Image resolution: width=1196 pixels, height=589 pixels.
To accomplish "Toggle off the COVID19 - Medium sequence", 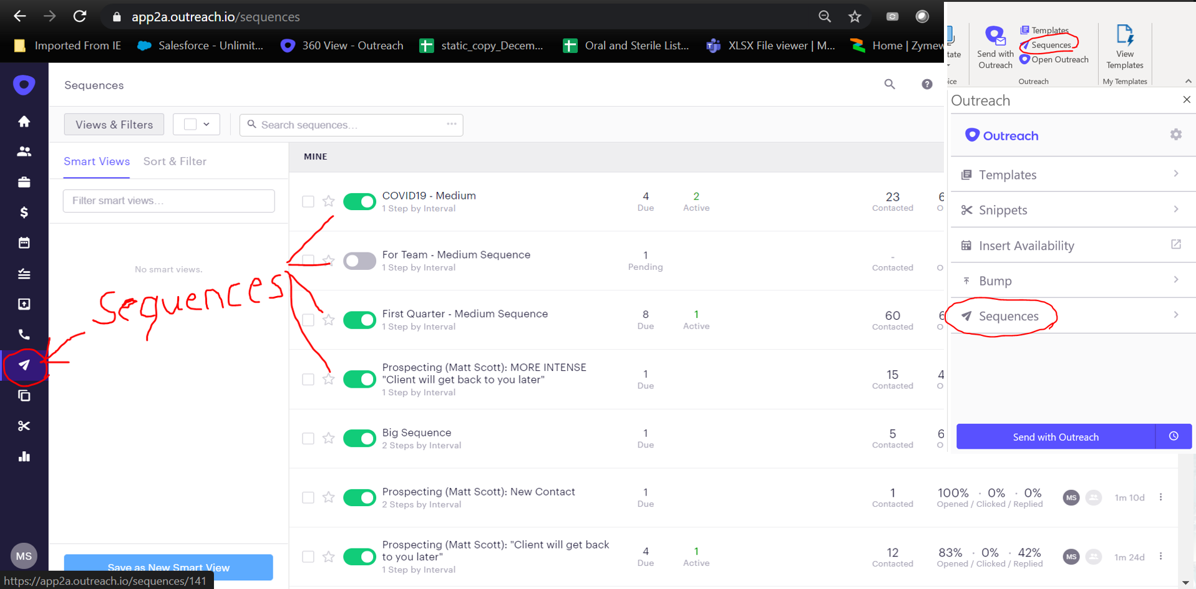I will click(x=359, y=201).
